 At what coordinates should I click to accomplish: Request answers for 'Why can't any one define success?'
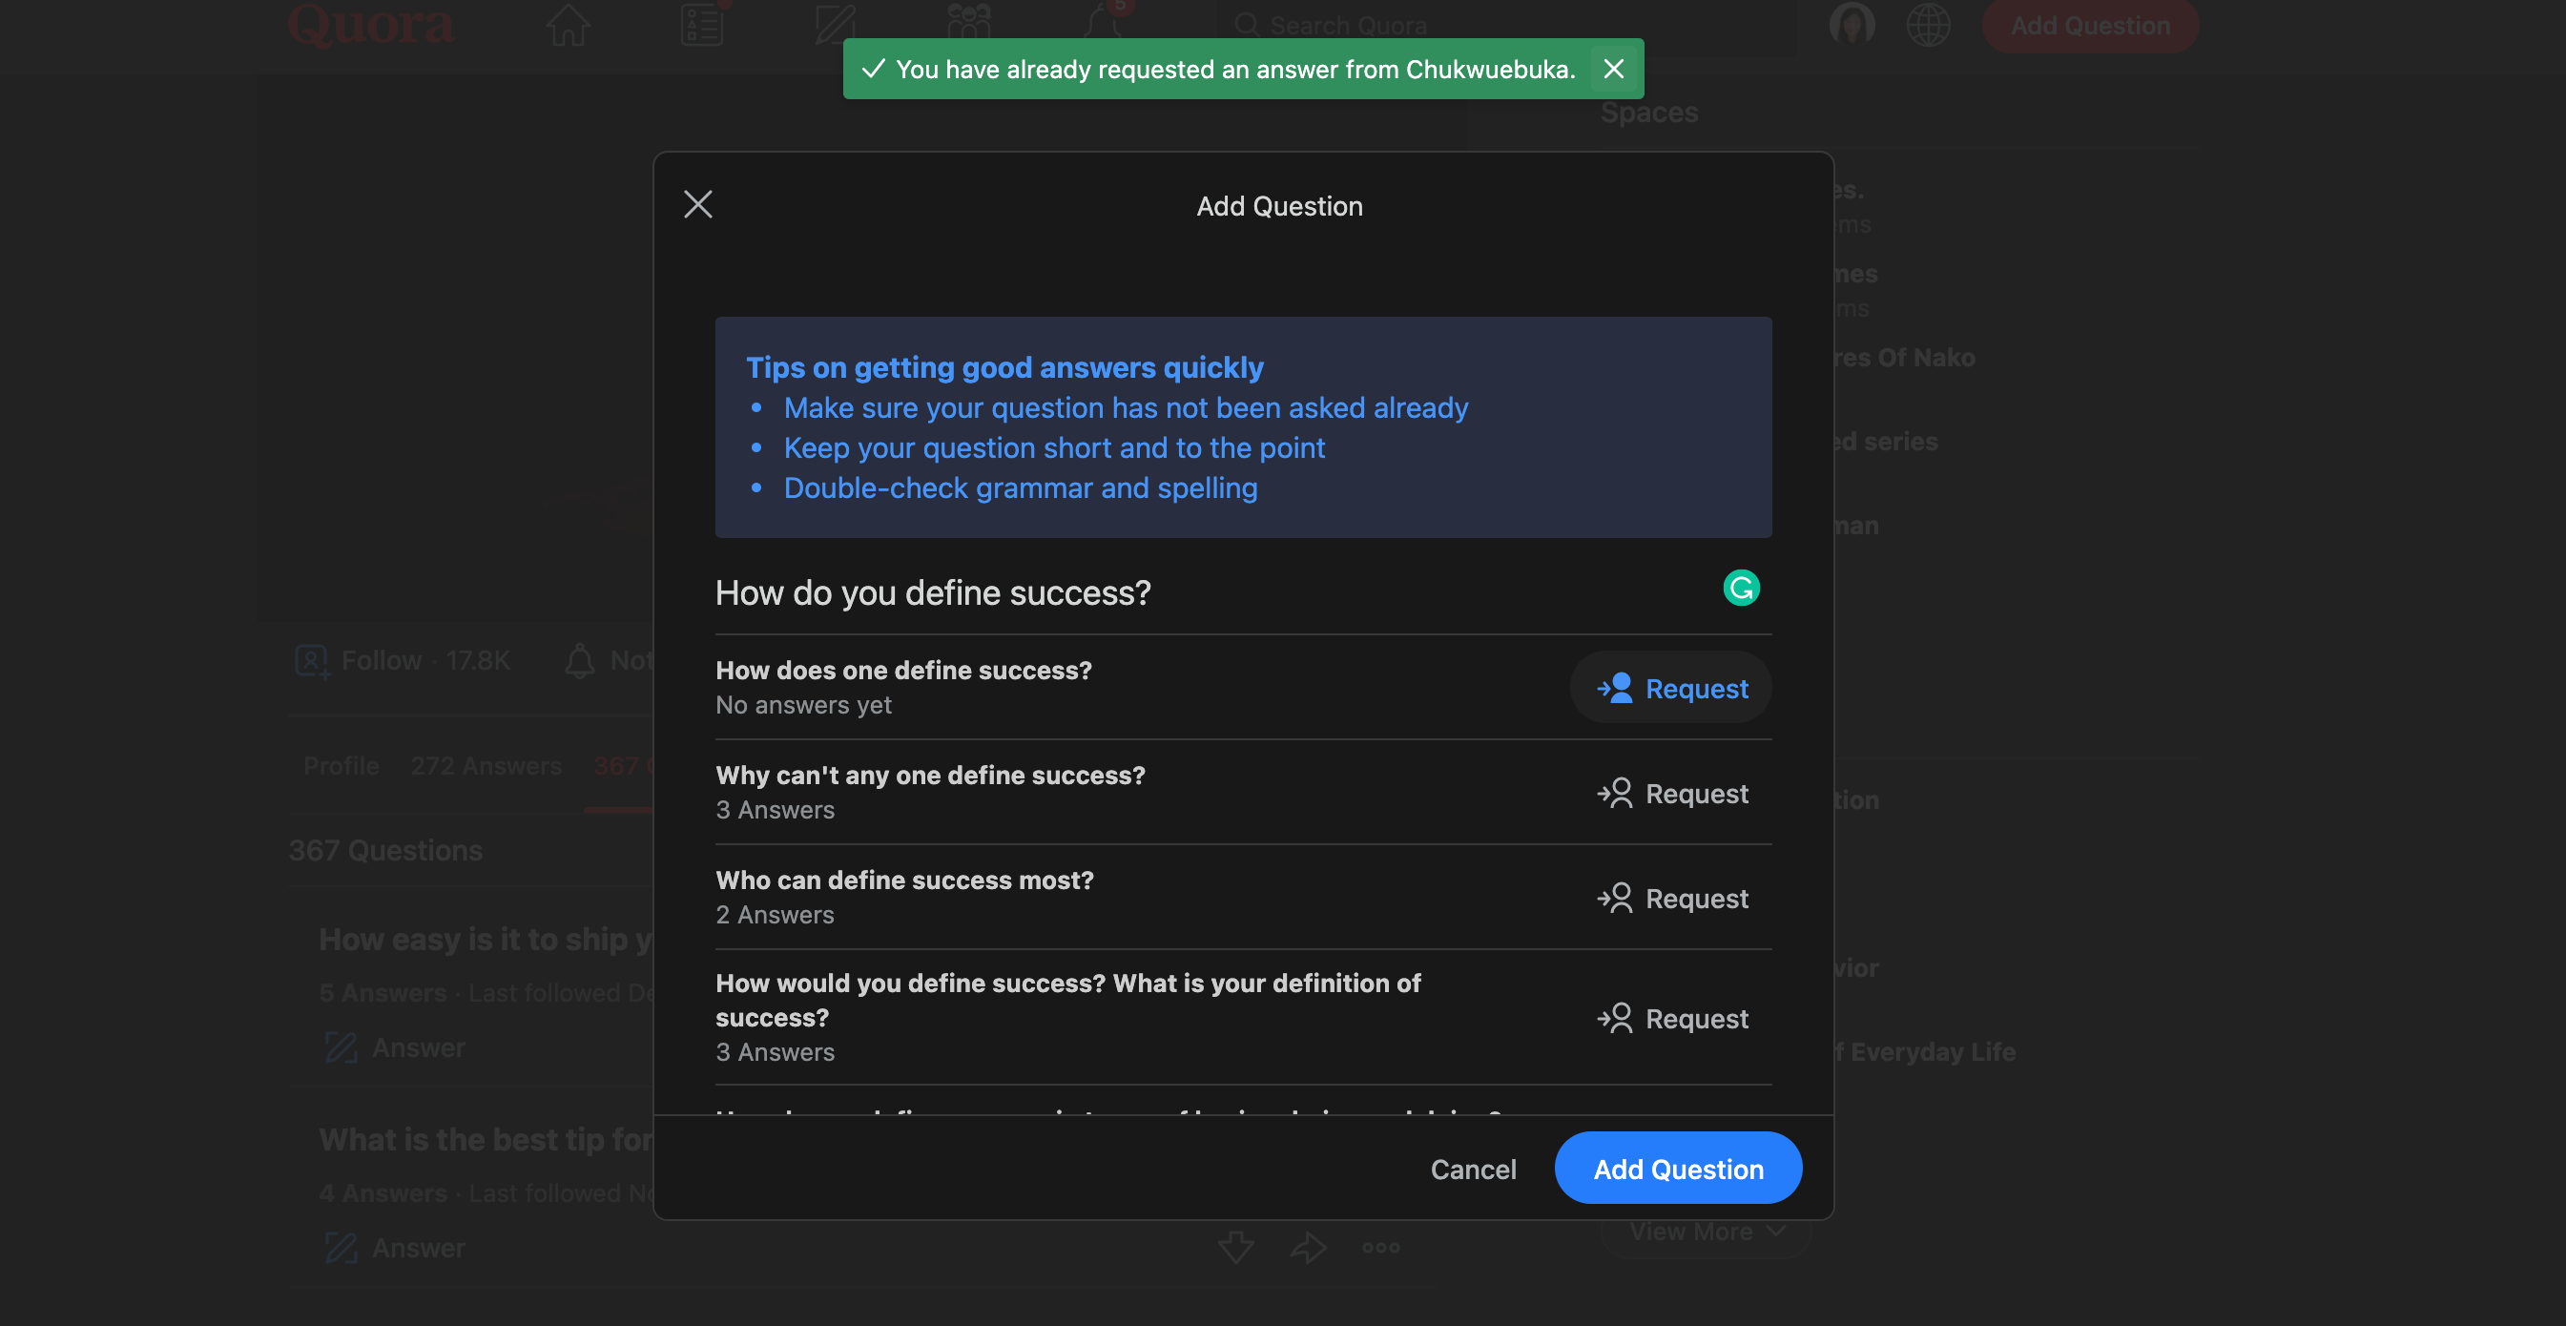tap(1670, 793)
